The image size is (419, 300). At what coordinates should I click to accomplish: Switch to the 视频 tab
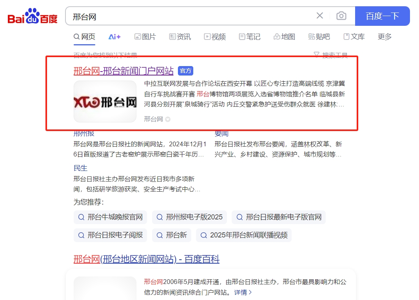[x=215, y=37]
